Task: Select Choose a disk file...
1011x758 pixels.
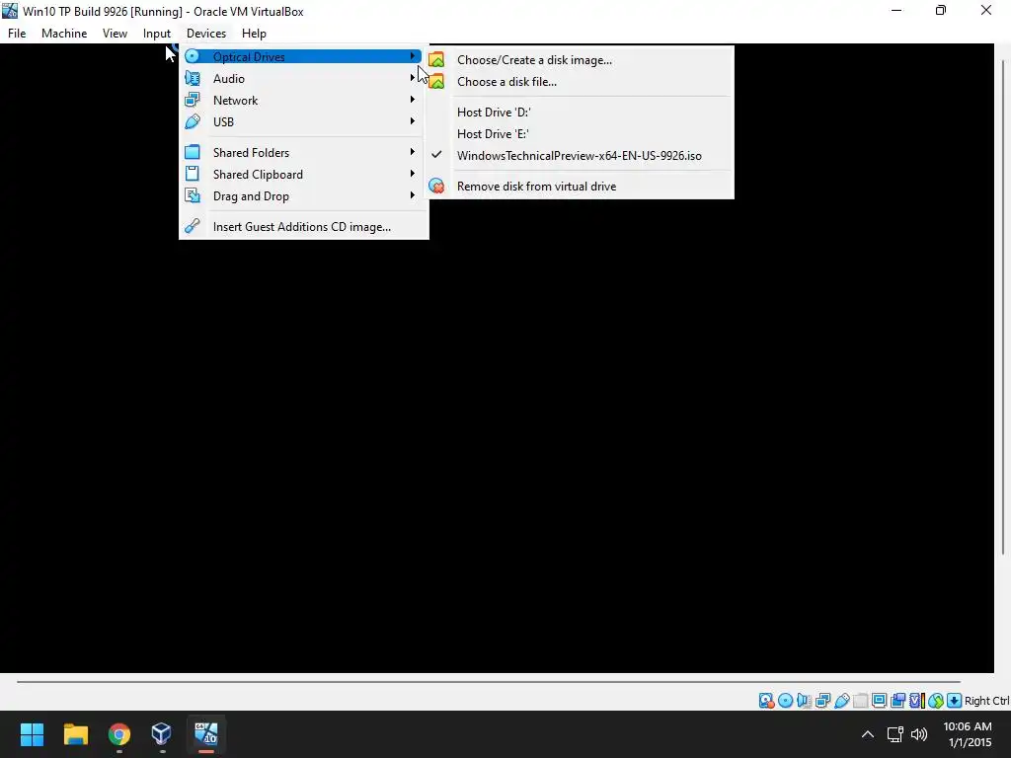Action: click(x=581, y=82)
